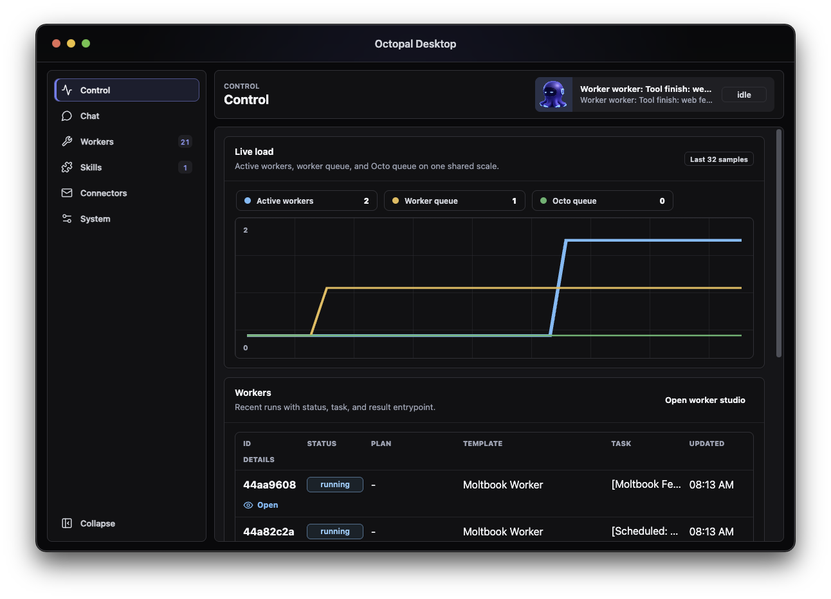Click the Skills puzzle piece icon
Screen dimensions: 831x599
point(67,167)
